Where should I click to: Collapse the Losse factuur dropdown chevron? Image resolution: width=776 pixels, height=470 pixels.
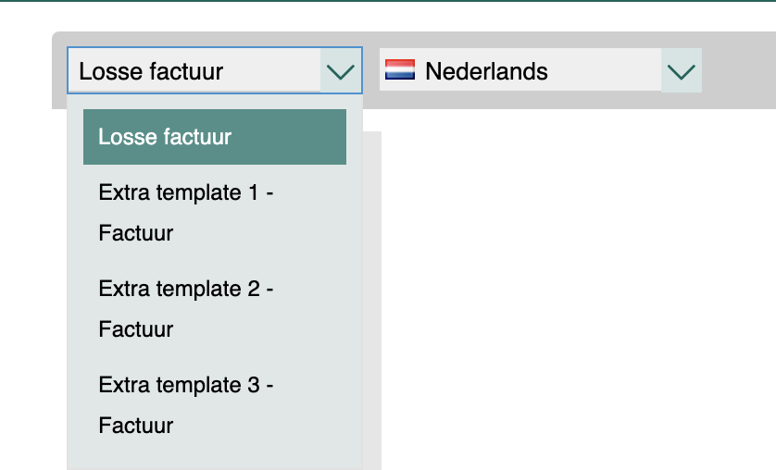[x=341, y=70]
